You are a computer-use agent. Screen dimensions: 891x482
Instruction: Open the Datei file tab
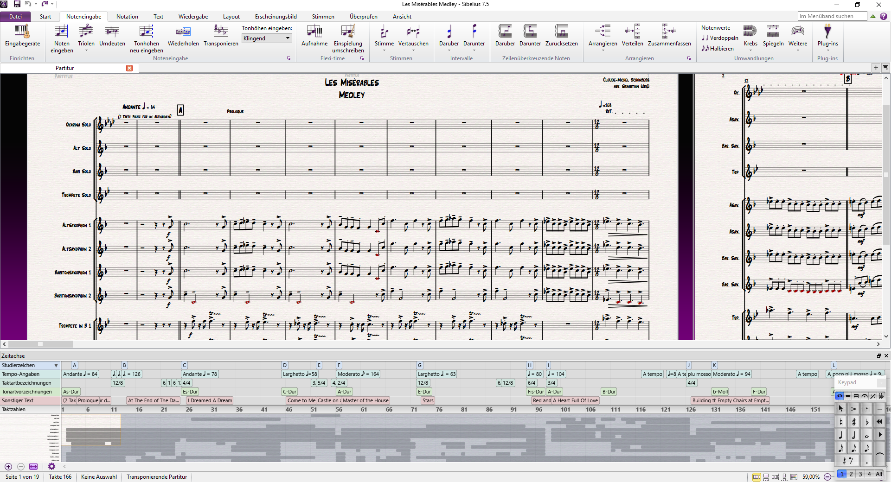(15, 17)
